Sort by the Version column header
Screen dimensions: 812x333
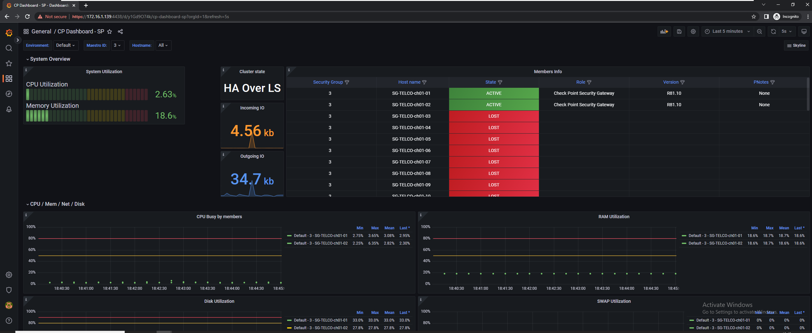[671, 82]
